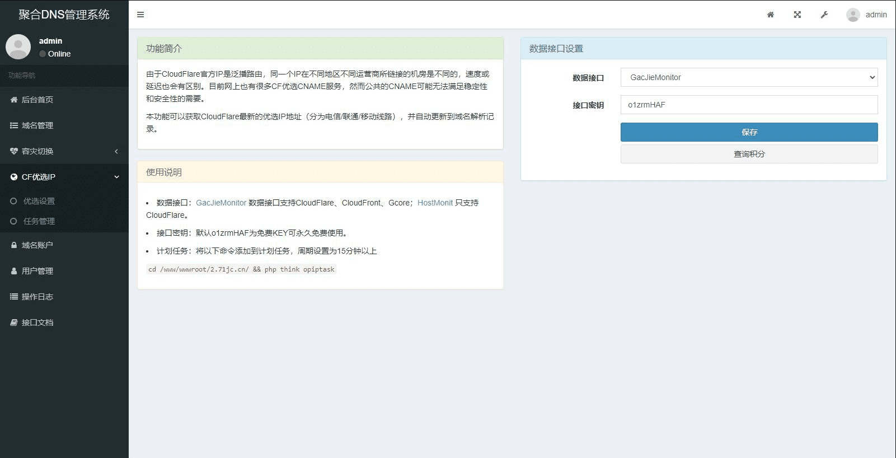Click the fullscreen expand icon

[798, 15]
